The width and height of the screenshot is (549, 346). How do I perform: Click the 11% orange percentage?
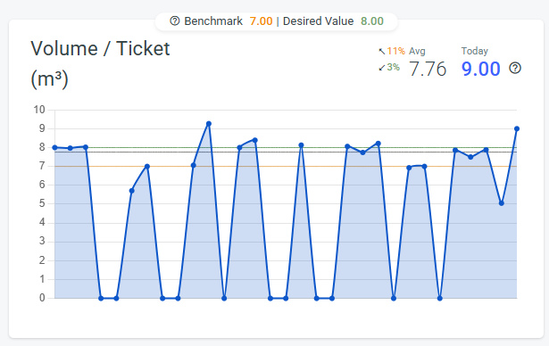(396, 51)
